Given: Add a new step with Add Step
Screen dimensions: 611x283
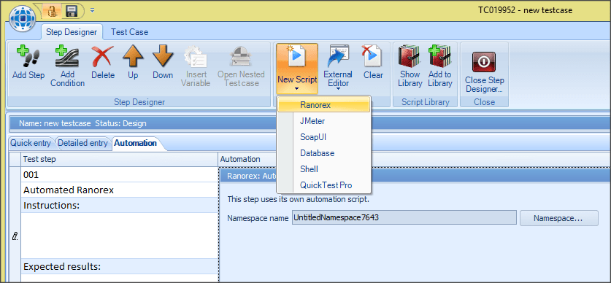Looking at the screenshot, I should [x=28, y=63].
